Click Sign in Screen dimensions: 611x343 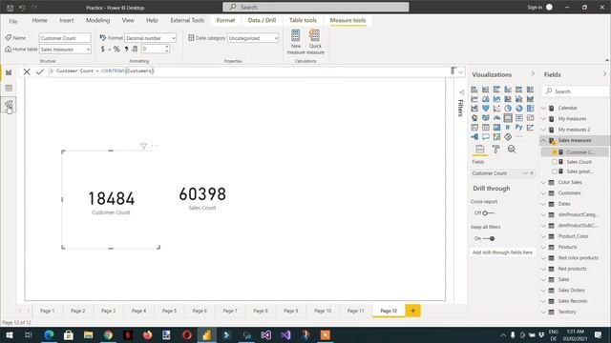[x=535, y=8]
